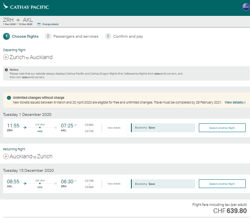Click the Cathay Pacific brushwing logo
Viewport: 250px width, 219px height.
6,6
